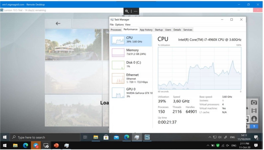The image size is (264, 150).
Task: Switch to the Services tab
Action: tap(189, 30)
